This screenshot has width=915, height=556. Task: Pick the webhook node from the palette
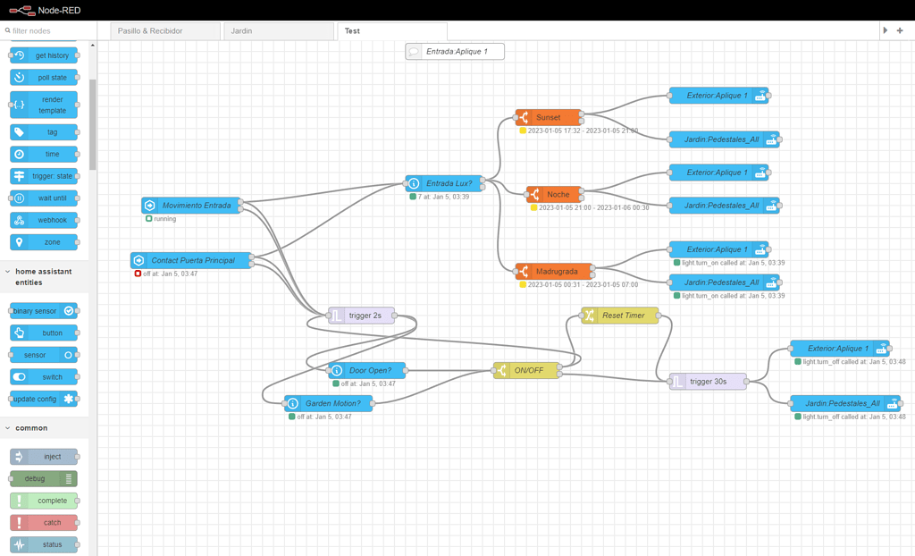(x=42, y=220)
